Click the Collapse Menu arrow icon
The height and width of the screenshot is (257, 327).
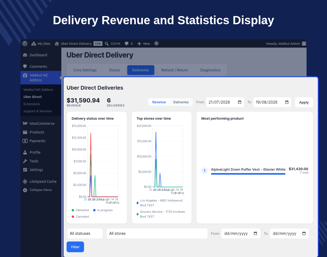(x=25, y=190)
